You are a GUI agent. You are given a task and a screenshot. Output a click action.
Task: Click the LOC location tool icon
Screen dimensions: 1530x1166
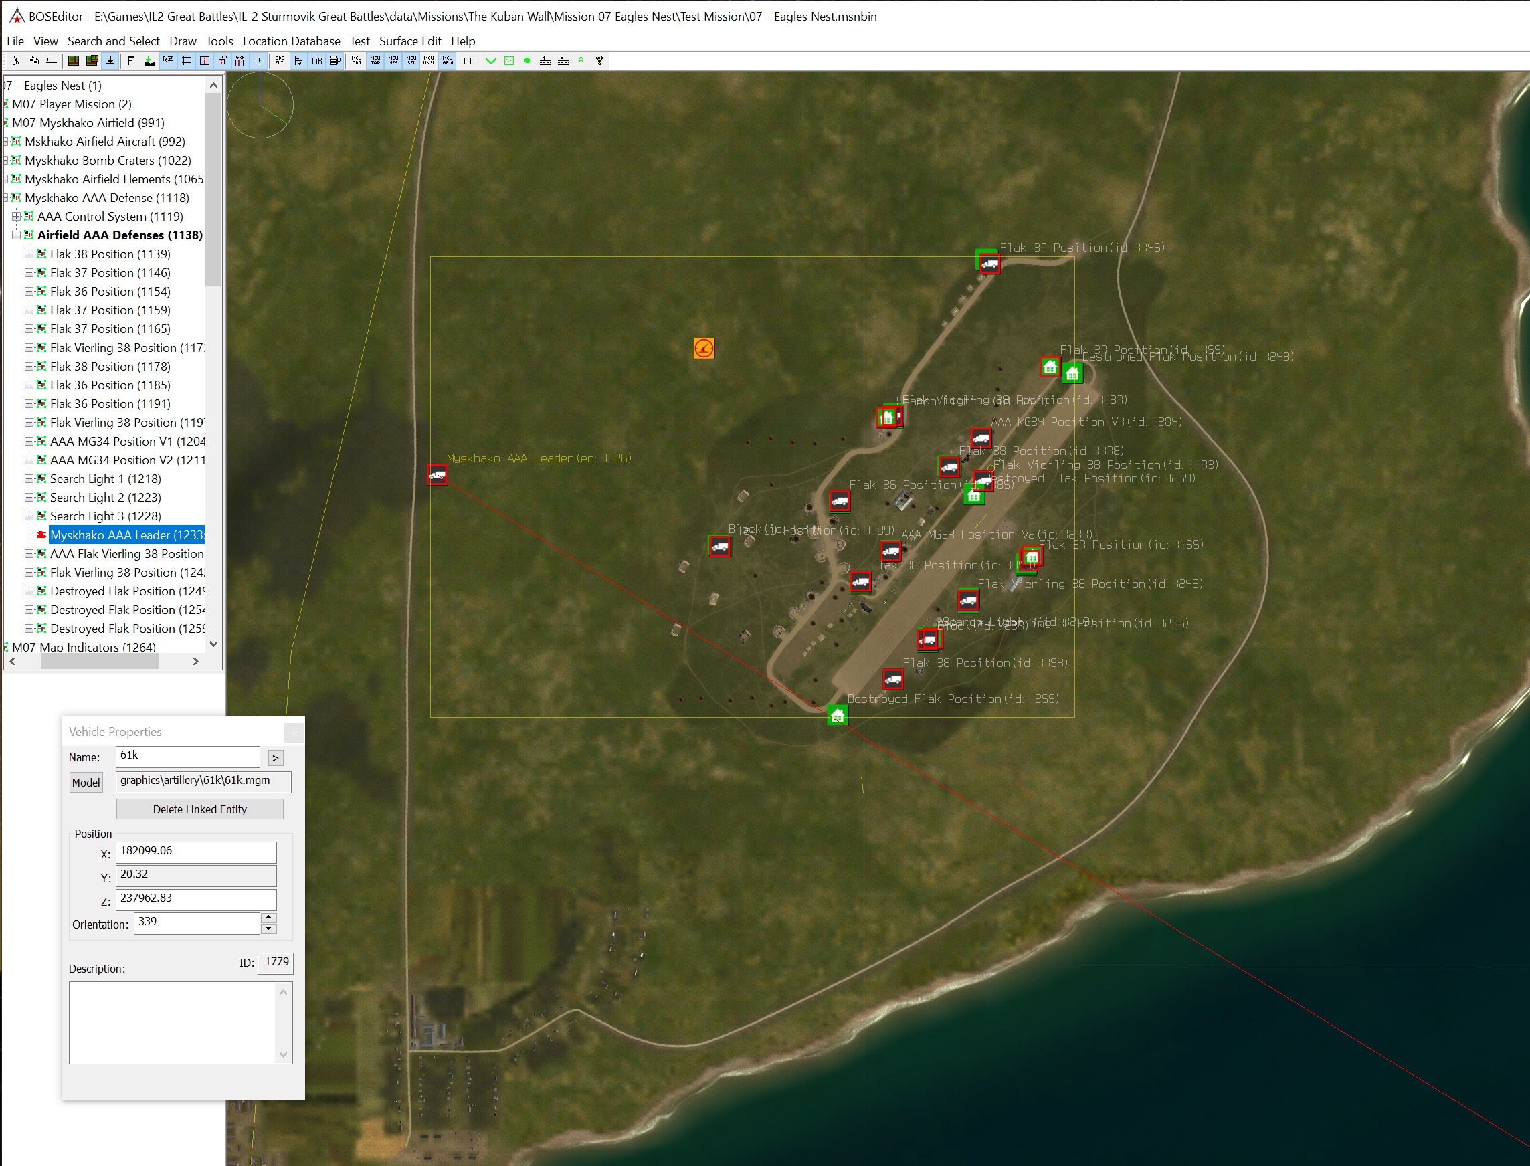(x=469, y=61)
